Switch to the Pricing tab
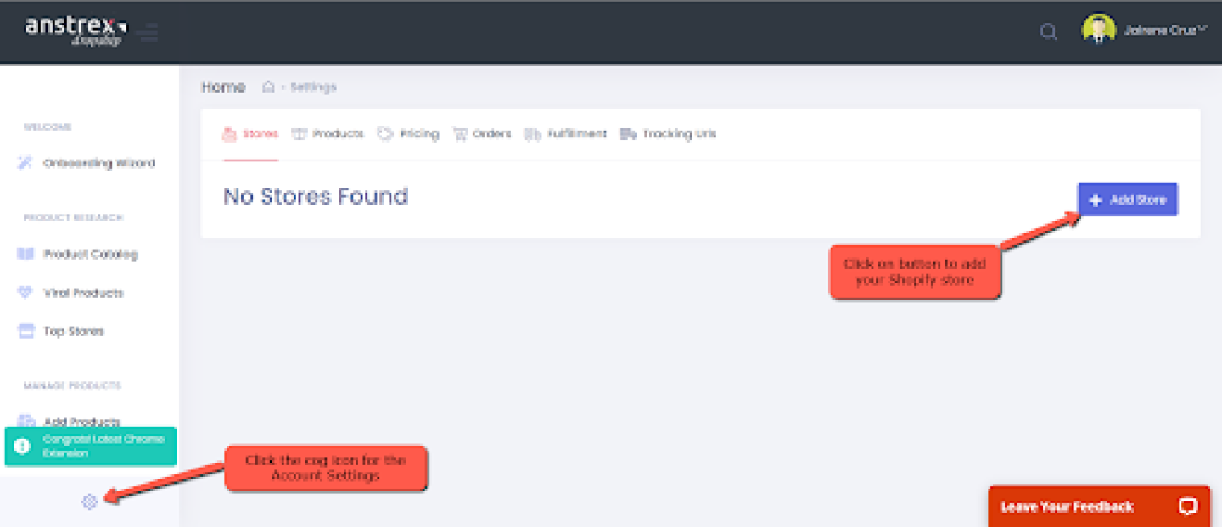Viewport: 1222px width, 527px height. 408,134
